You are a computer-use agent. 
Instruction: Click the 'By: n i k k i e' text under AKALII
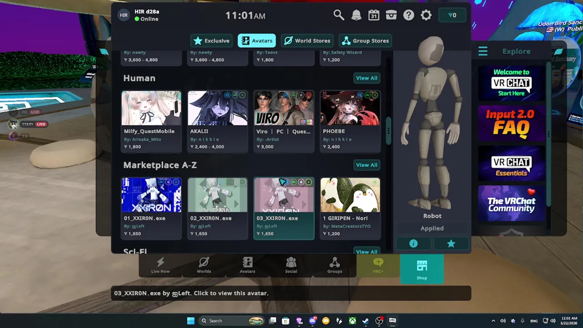205,139
